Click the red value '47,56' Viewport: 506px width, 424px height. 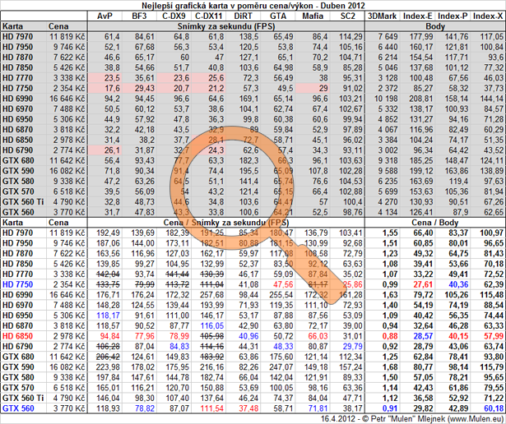coord(283,284)
